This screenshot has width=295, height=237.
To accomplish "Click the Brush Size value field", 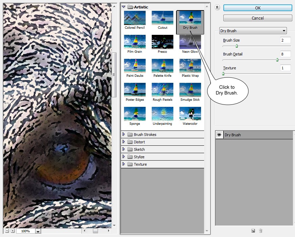I will pos(285,40).
